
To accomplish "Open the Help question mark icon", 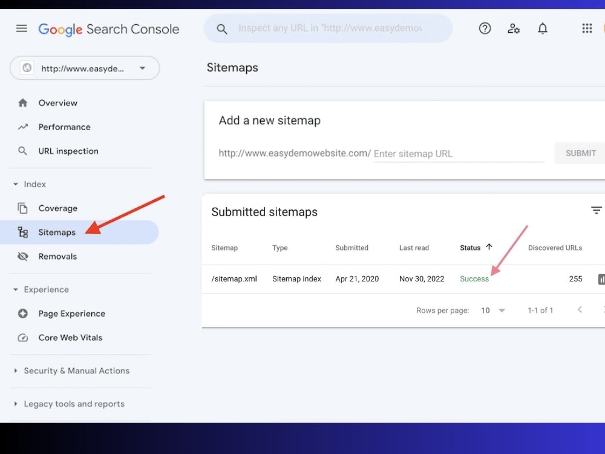I will (485, 28).
